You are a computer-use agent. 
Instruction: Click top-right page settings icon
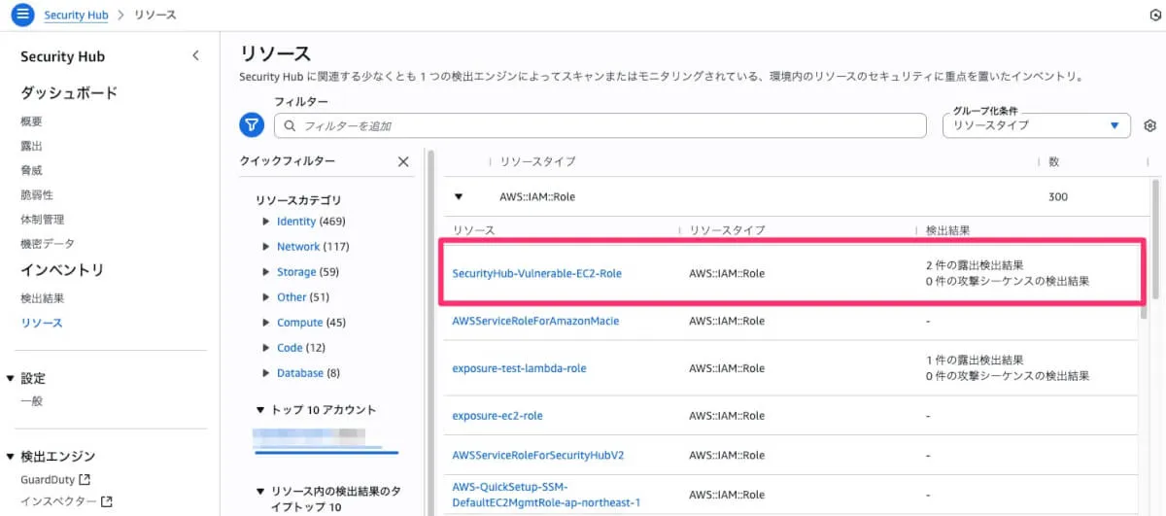(1153, 16)
